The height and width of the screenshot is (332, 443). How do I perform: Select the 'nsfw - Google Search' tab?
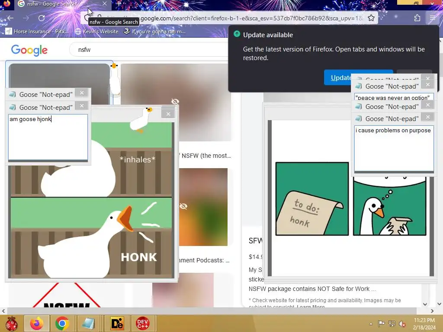point(62,4)
